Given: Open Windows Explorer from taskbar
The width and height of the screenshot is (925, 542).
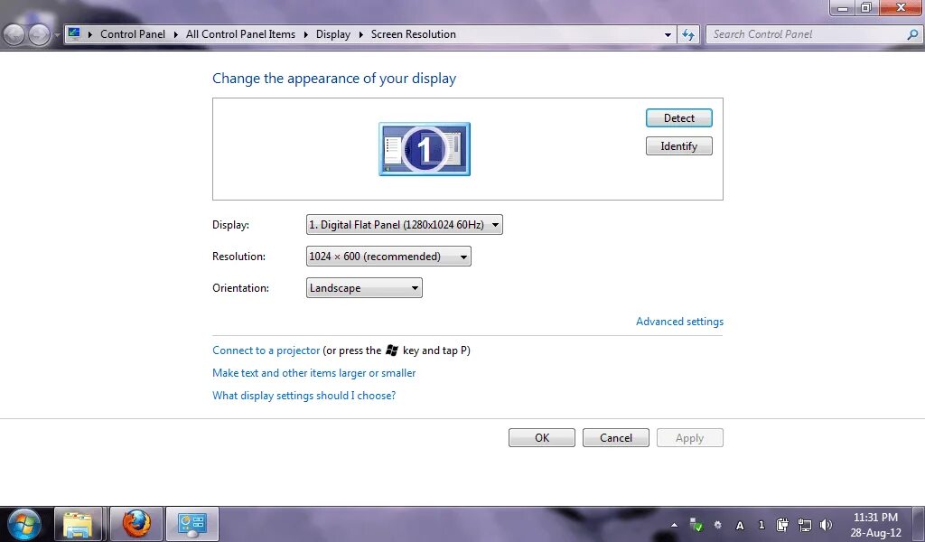Looking at the screenshot, I should pyautogui.click(x=79, y=524).
